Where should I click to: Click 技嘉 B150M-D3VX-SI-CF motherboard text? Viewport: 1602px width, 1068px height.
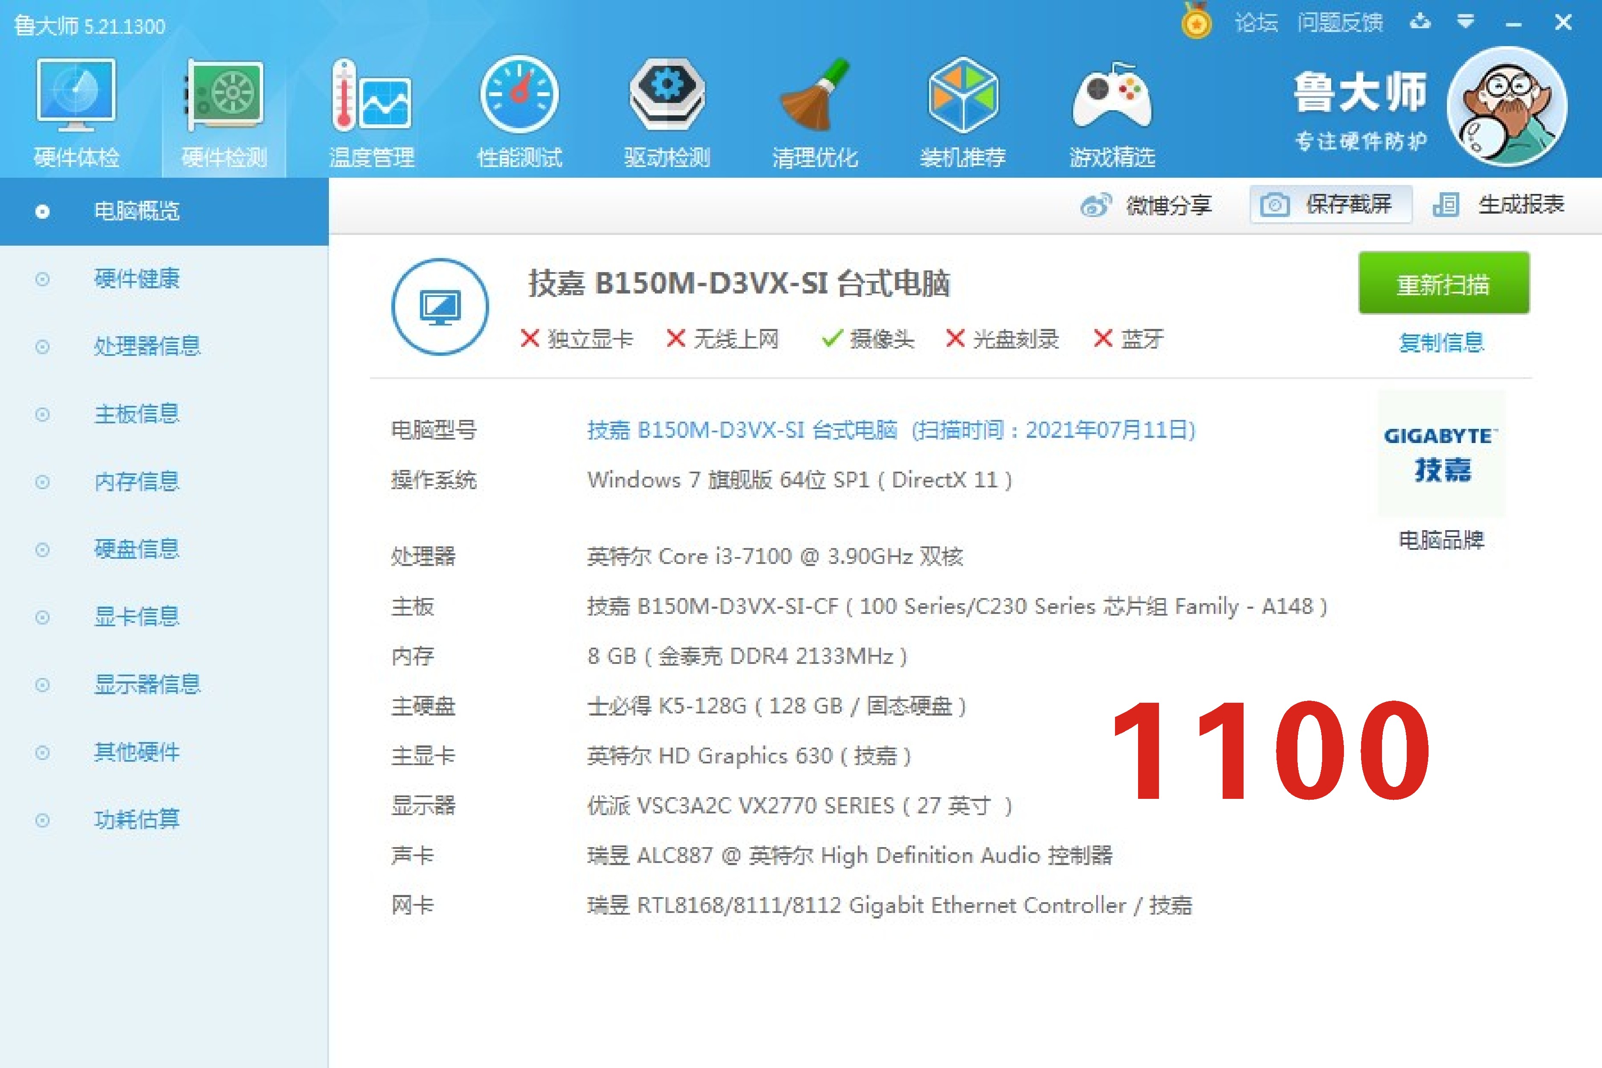tap(957, 606)
